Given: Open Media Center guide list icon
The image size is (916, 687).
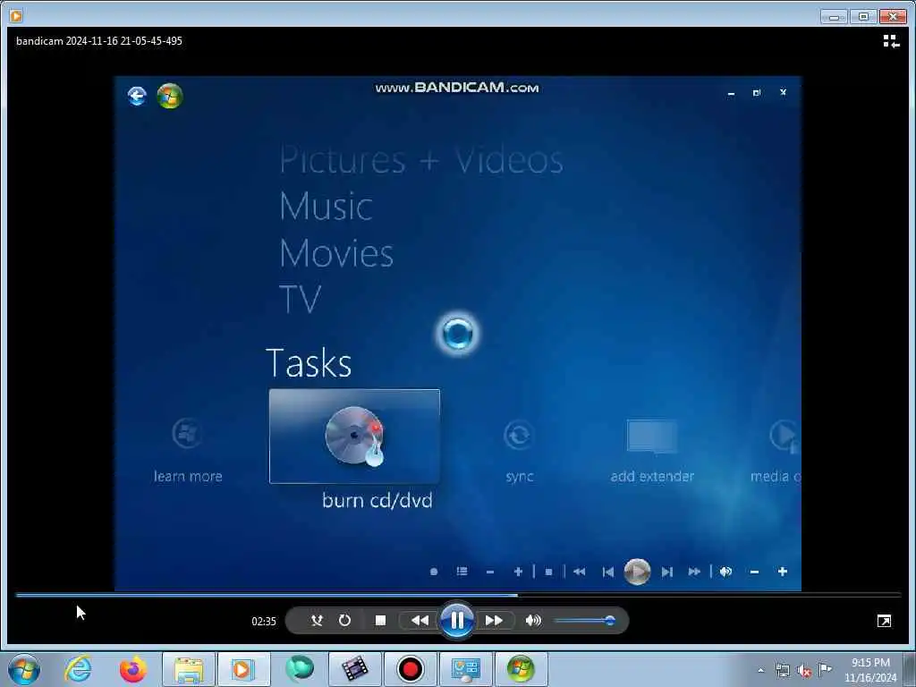Looking at the screenshot, I should (462, 572).
